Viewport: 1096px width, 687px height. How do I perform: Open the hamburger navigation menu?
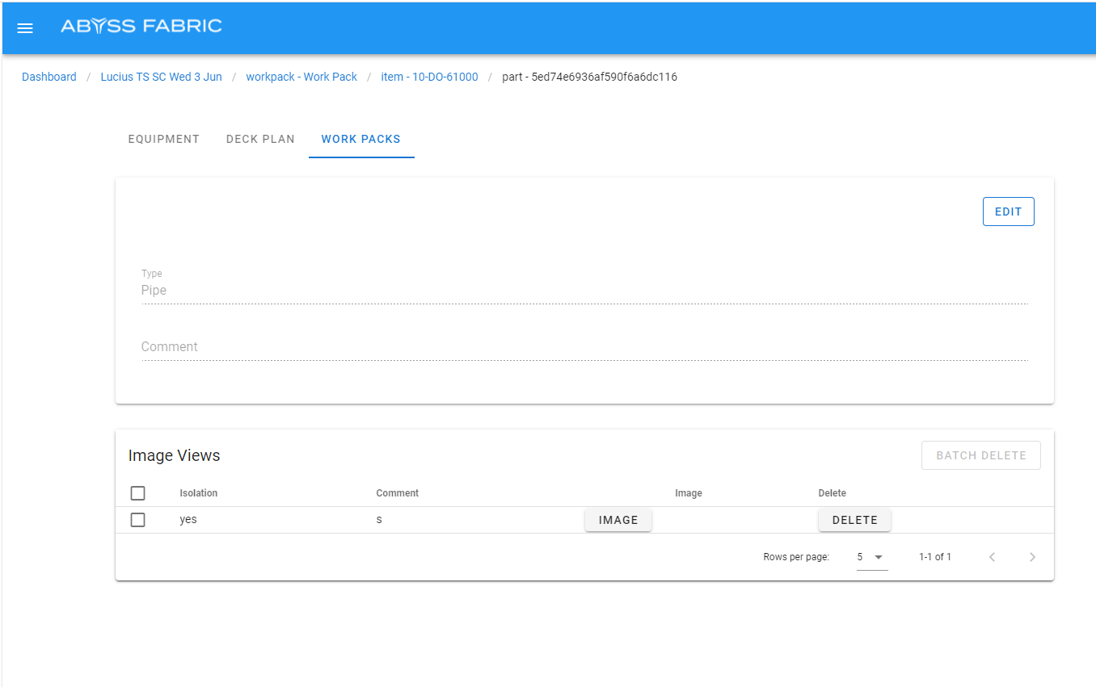(x=25, y=28)
